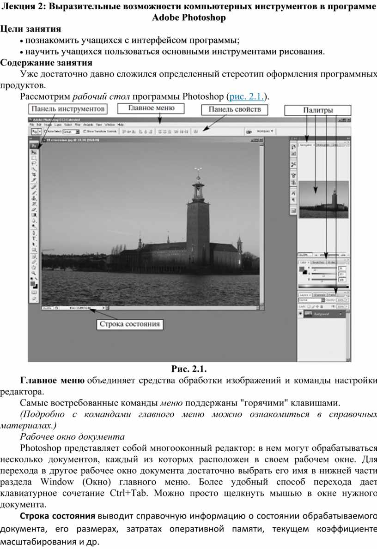Click the Auto-Align Layers icon in options bar

[x=196, y=131]
